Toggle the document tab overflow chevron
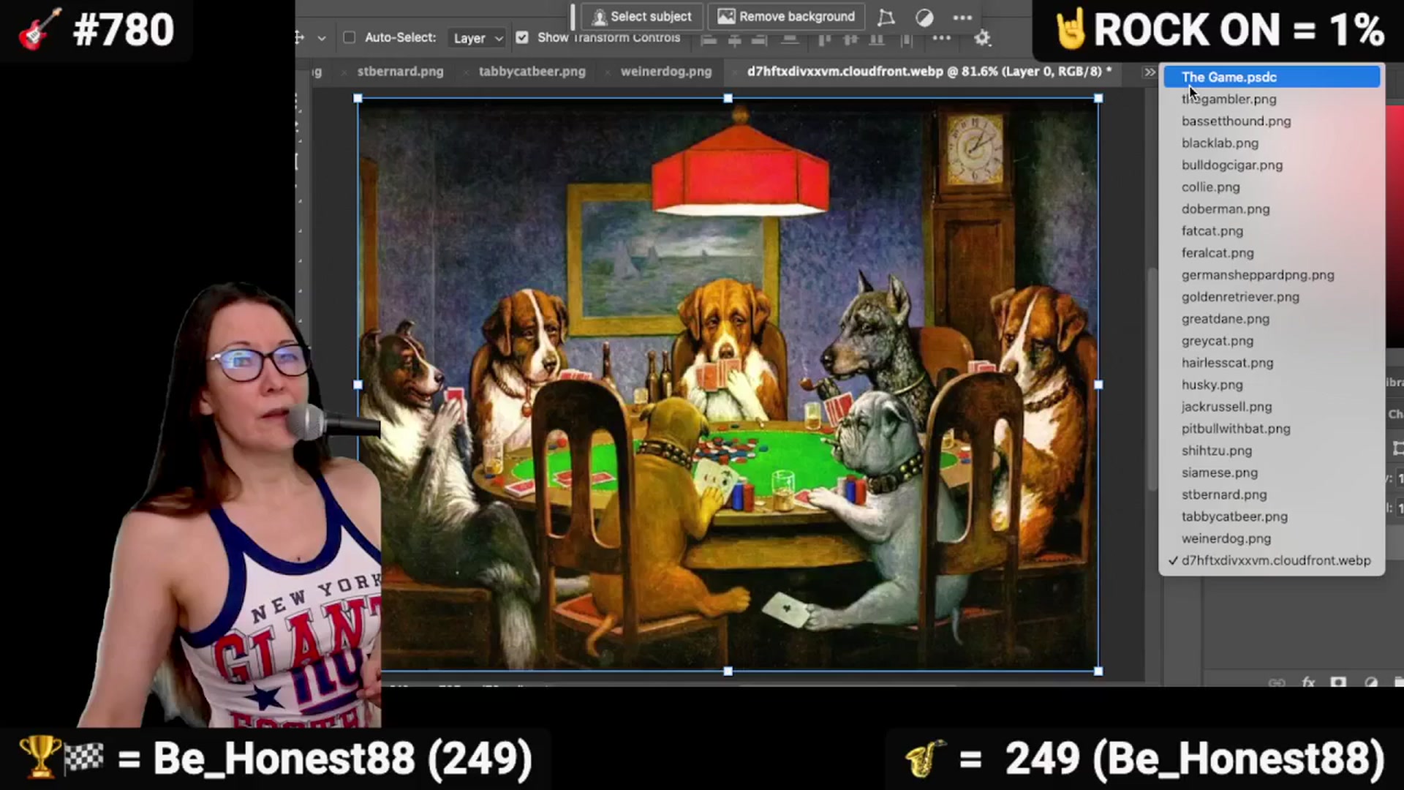The width and height of the screenshot is (1404, 790). [1150, 72]
